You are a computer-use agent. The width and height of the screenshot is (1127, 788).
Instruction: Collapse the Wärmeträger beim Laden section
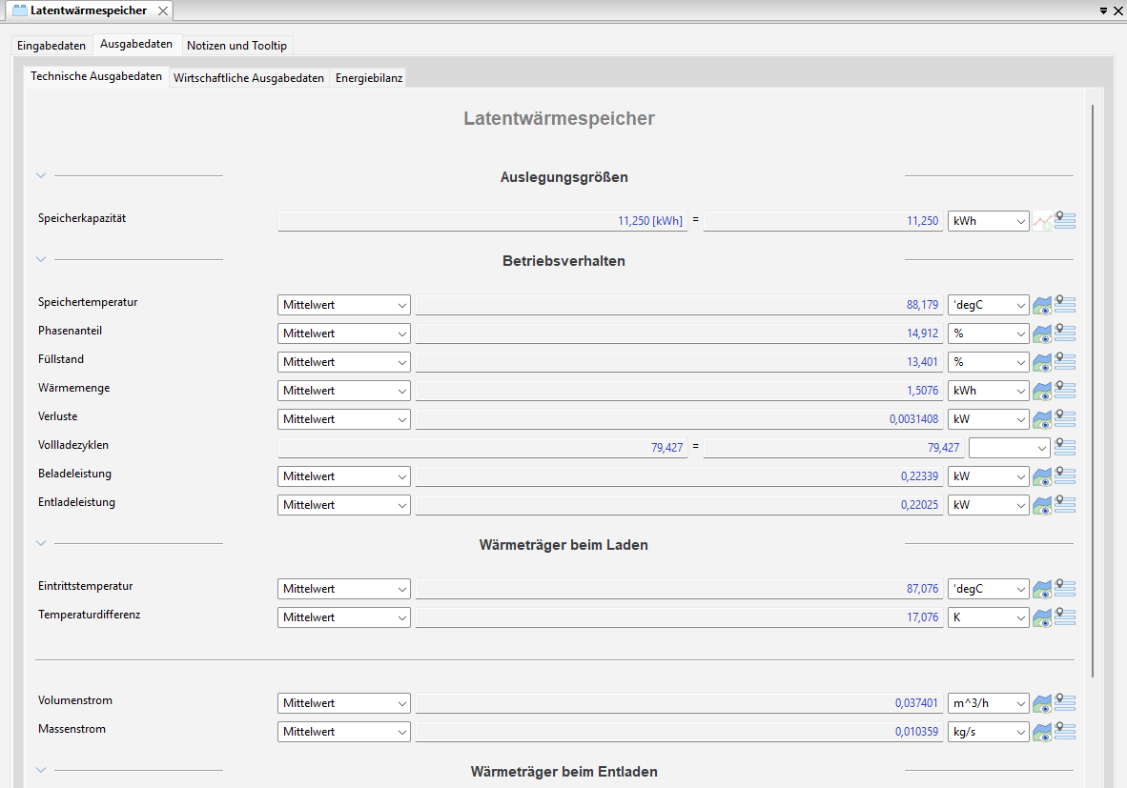pos(41,543)
